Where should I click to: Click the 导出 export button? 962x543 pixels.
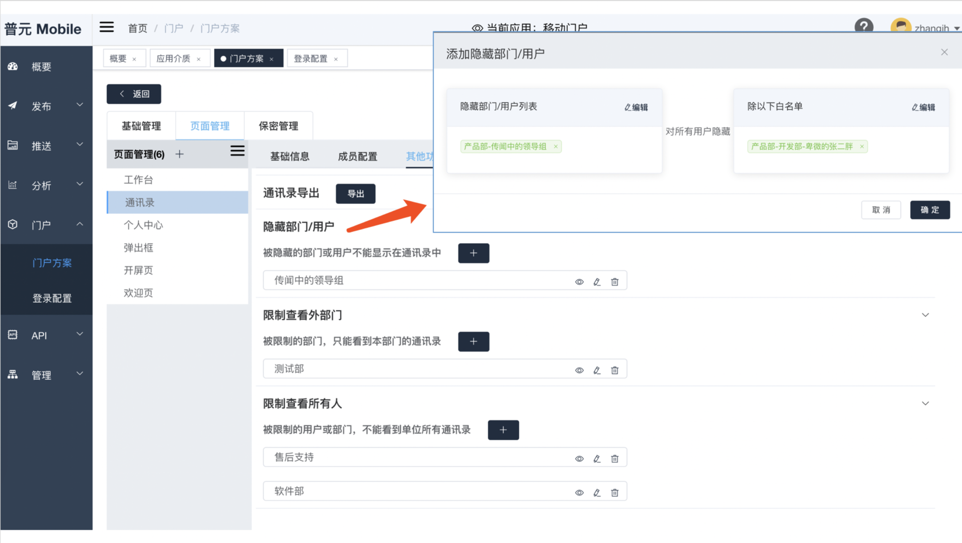[355, 194]
